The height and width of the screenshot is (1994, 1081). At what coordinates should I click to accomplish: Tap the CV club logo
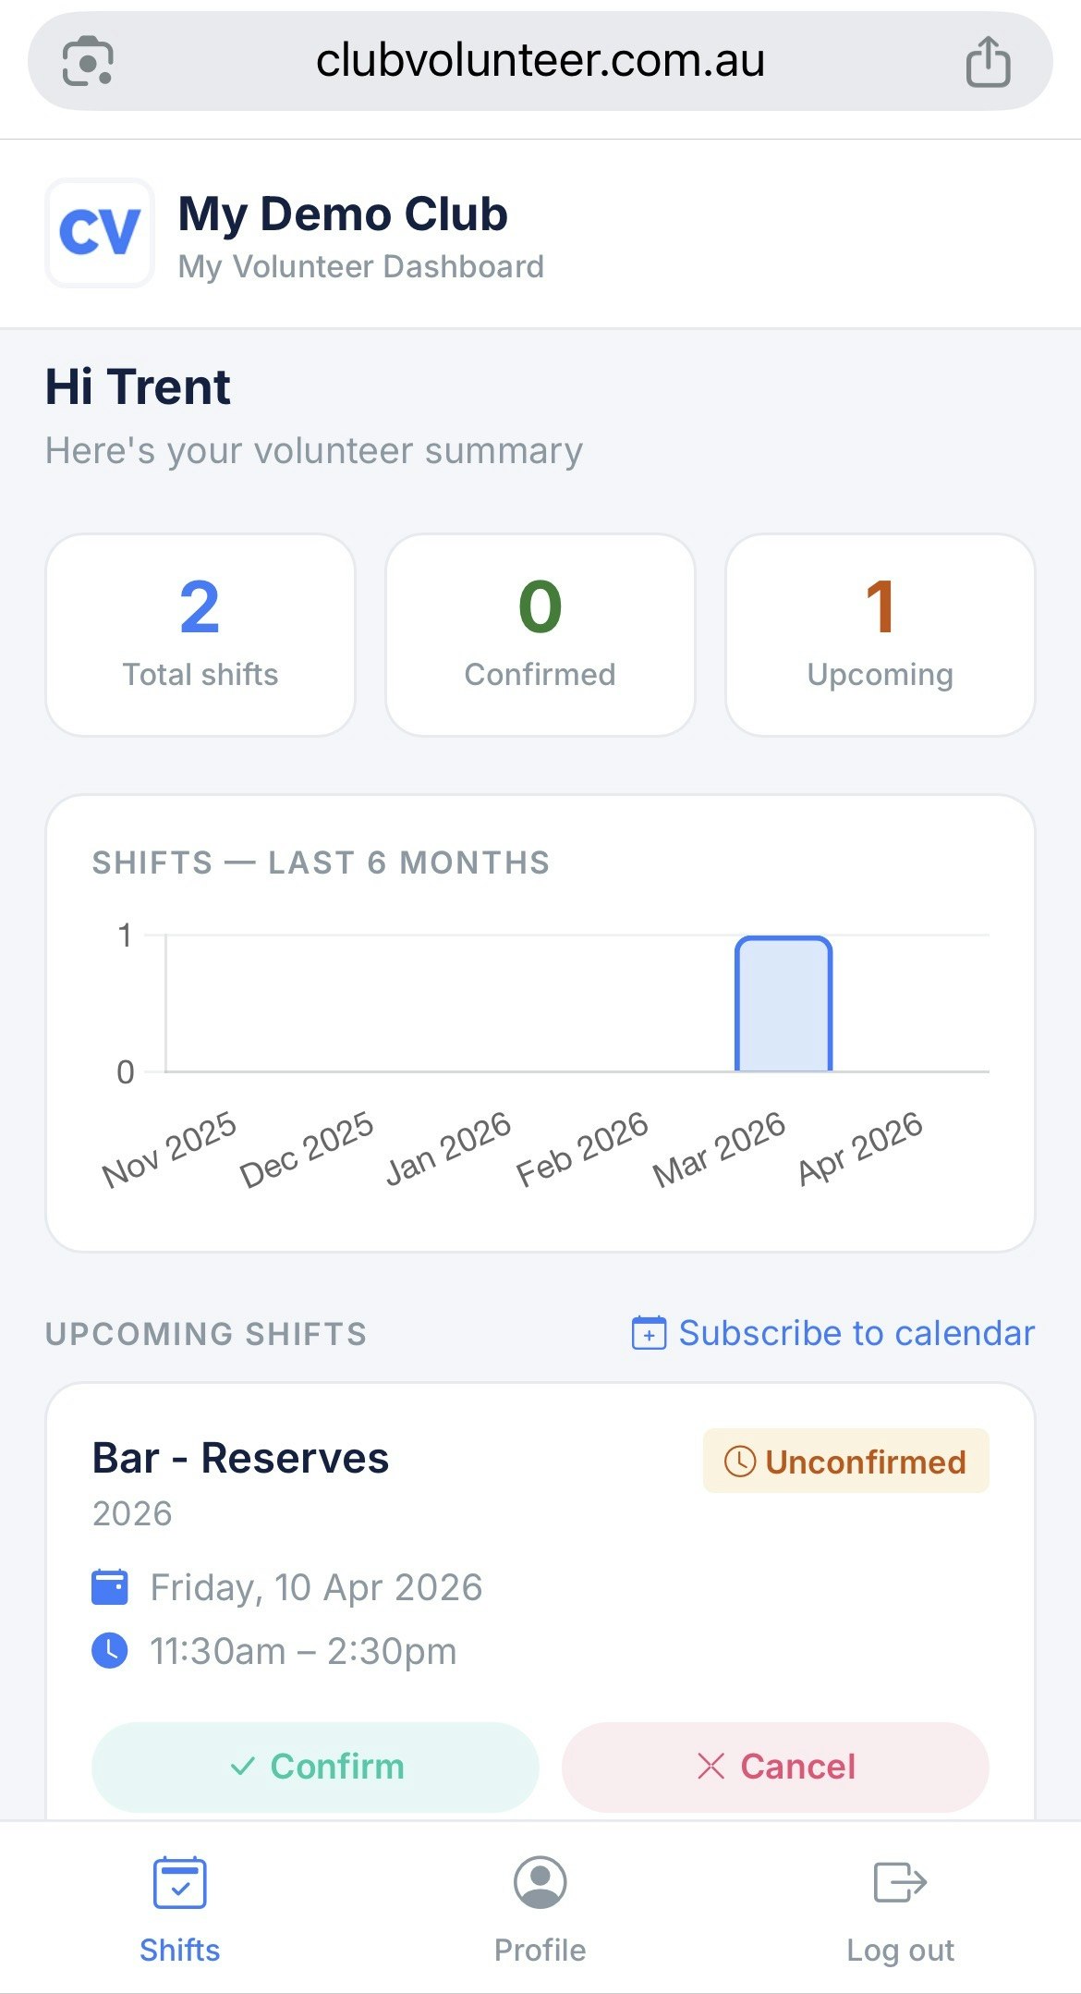[100, 233]
